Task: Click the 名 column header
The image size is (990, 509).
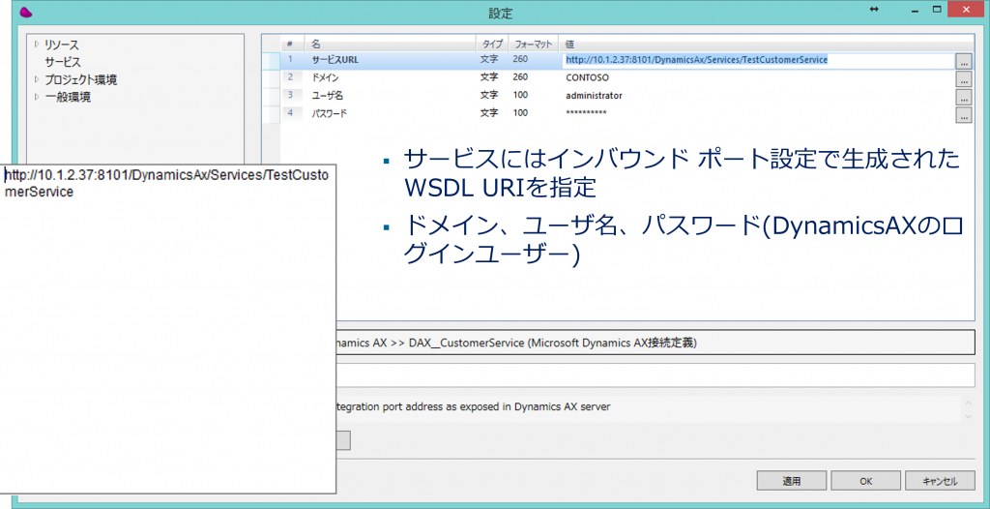Action: 316,44
